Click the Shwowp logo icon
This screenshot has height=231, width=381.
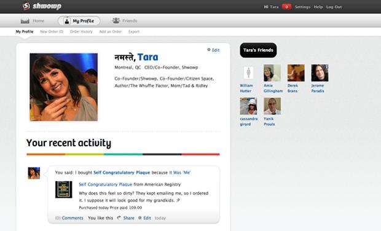26,6
